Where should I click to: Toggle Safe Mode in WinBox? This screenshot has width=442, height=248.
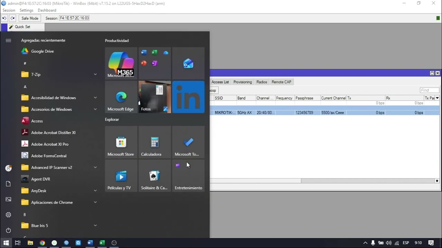30,18
